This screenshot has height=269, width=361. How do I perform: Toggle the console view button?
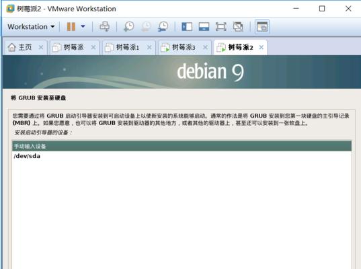point(262,27)
